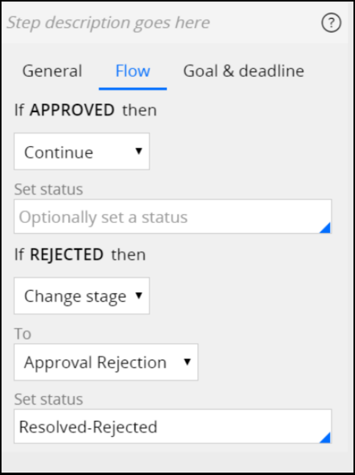Expand the Continue action dropdown
This screenshot has height=475, width=355.
pos(82,152)
